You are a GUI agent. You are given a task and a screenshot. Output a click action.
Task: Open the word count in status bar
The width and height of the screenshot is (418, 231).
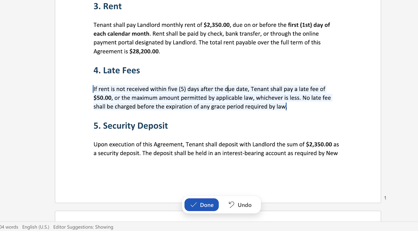click(x=9, y=227)
